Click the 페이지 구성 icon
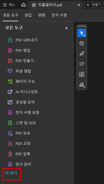This screenshot has height=184, width=104. (x=10, y=82)
